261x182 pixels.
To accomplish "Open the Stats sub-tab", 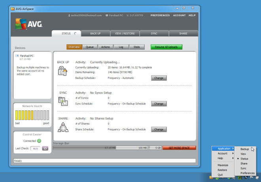I will (137, 47).
